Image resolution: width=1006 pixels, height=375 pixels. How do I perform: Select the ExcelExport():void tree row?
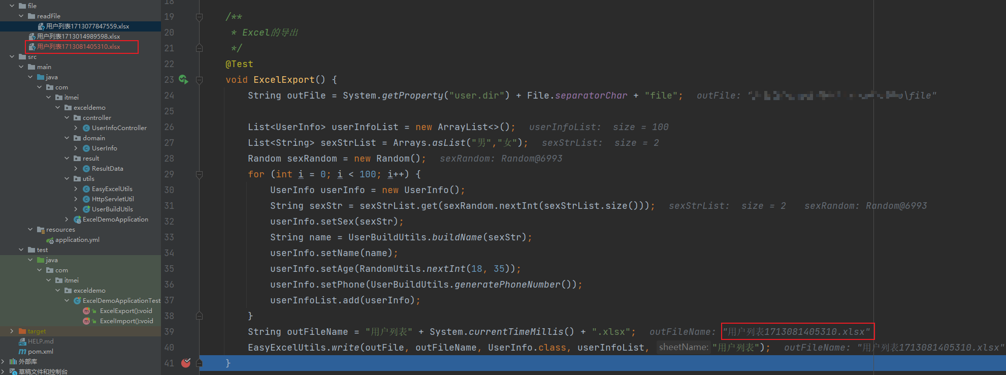pyautogui.click(x=80, y=311)
